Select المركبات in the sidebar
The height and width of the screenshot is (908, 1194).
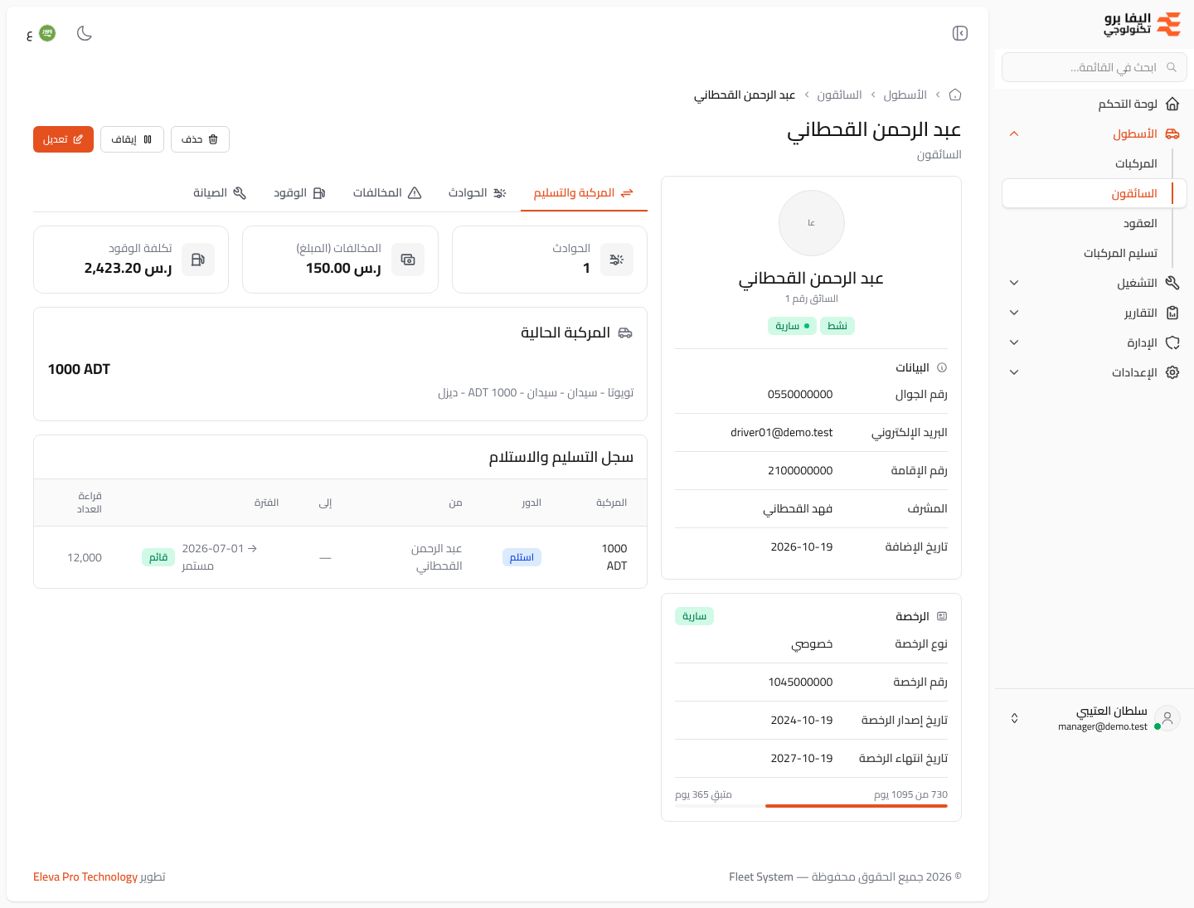pyautogui.click(x=1094, y=163)
